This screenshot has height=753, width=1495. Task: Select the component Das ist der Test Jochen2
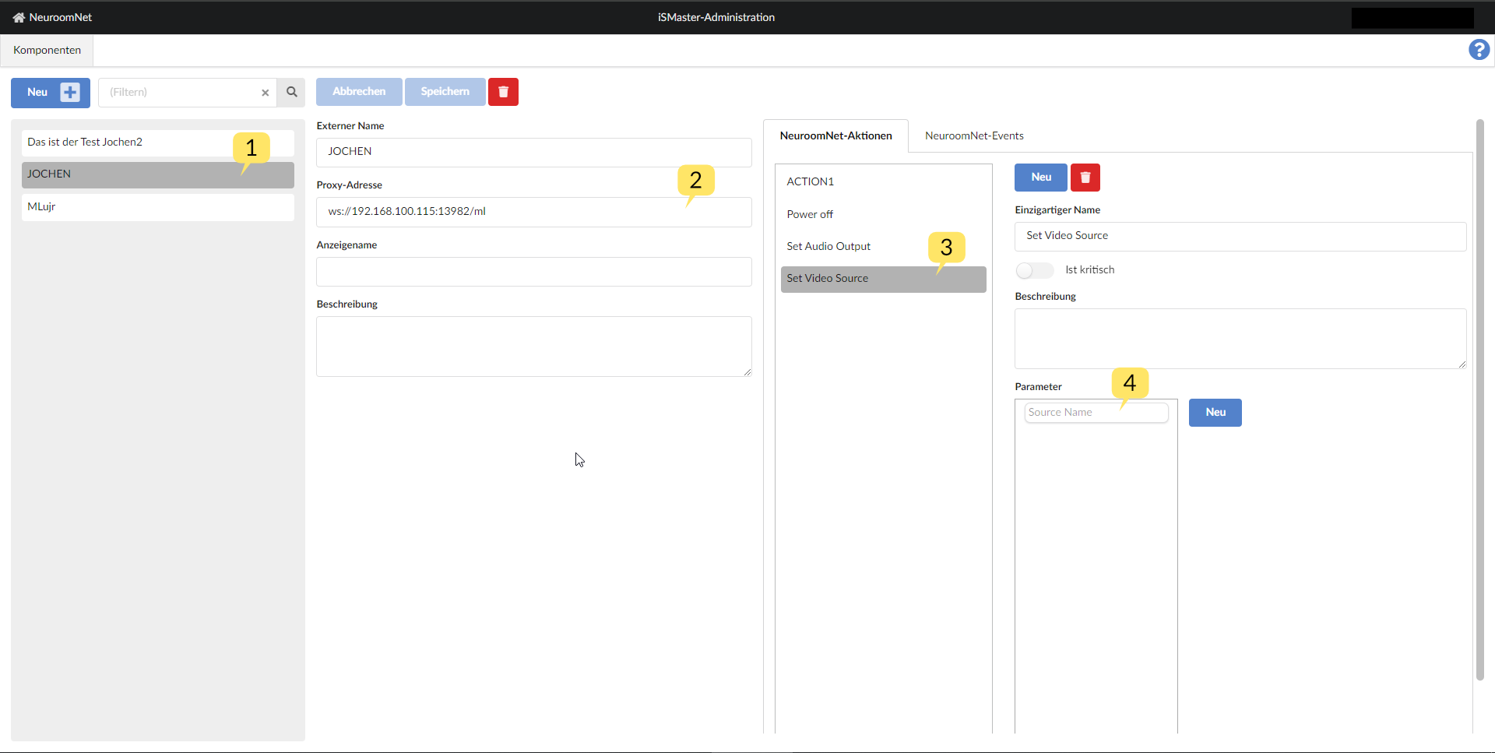coord(117,142)
